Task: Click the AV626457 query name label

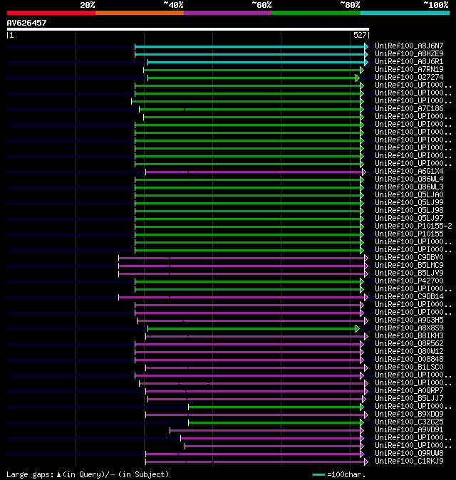Action: 26,23
